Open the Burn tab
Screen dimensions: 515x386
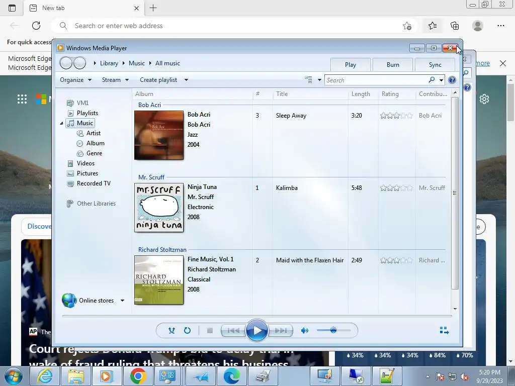[393, 65]
